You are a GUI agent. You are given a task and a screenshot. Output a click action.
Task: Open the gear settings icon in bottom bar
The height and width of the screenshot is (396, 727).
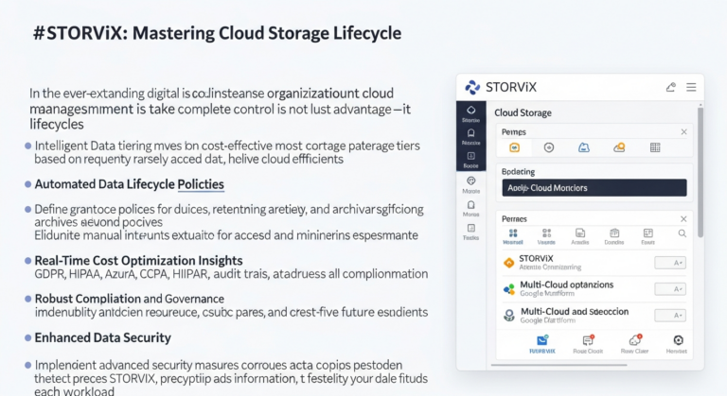click(x=678, y=340)
